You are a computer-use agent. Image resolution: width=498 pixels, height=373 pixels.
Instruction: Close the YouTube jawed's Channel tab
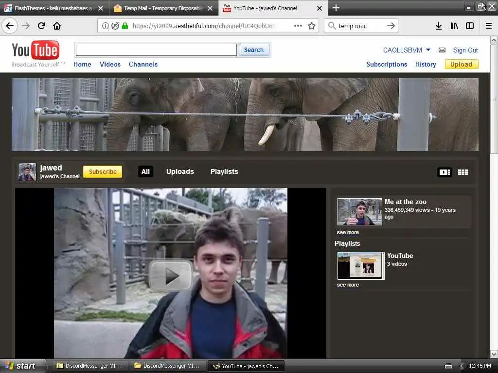coord(320,8)
